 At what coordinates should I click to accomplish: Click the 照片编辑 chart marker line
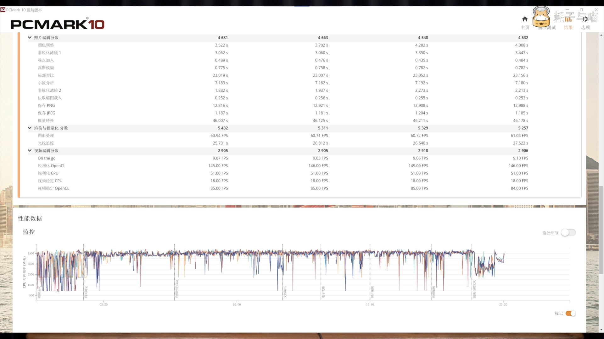click(370, 272)
